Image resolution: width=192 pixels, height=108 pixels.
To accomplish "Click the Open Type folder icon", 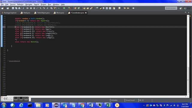I will click(84, 8).
